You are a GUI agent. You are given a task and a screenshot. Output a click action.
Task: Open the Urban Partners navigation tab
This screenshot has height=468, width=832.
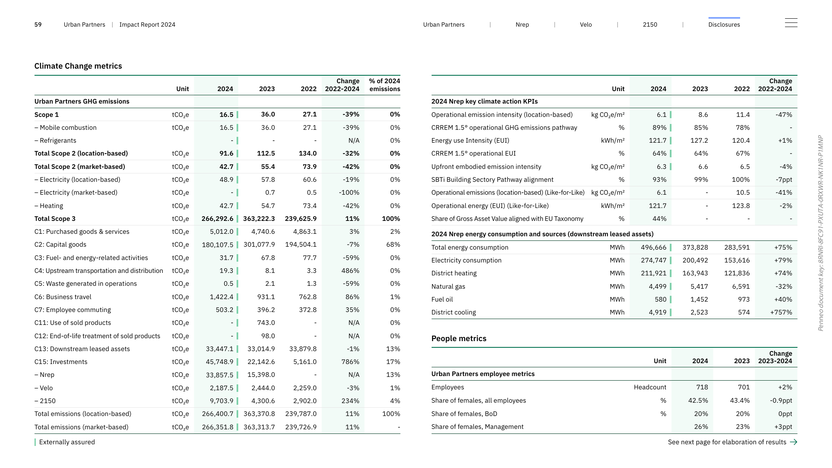[444, 25]
